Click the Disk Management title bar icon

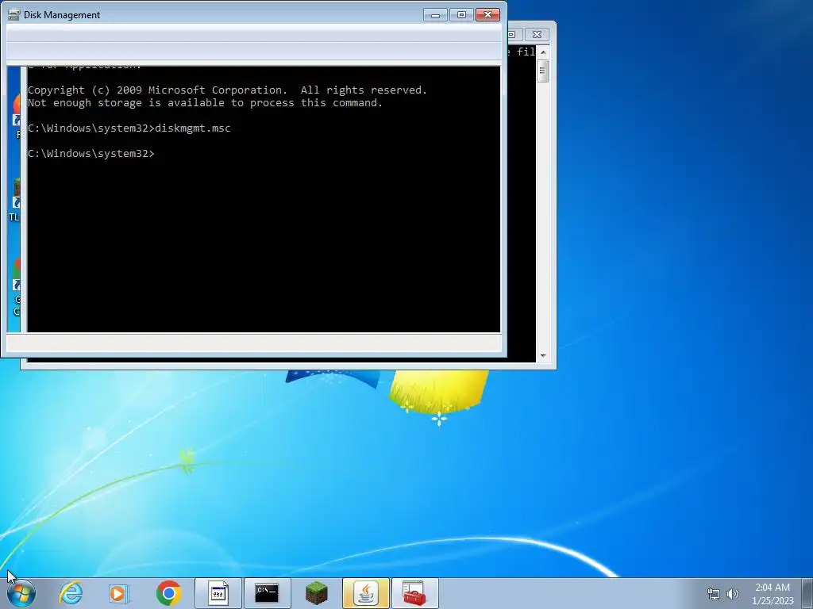tap(14, 14)
